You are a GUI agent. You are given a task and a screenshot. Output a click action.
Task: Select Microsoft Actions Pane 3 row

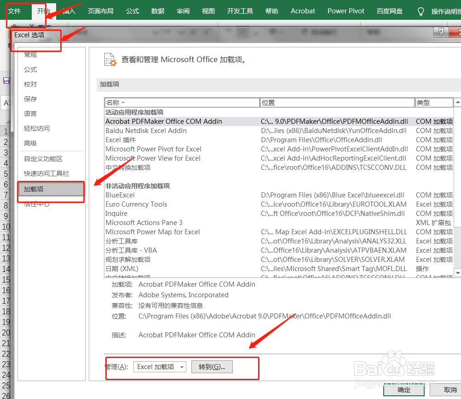point(279,223)
